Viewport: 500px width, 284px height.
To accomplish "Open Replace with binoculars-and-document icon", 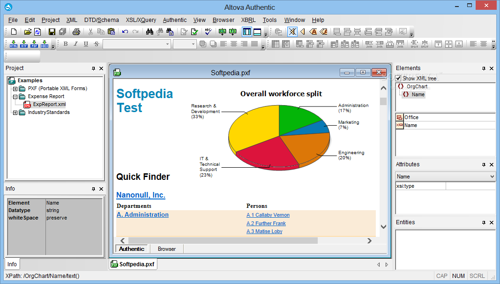I will tap(170, 31).
